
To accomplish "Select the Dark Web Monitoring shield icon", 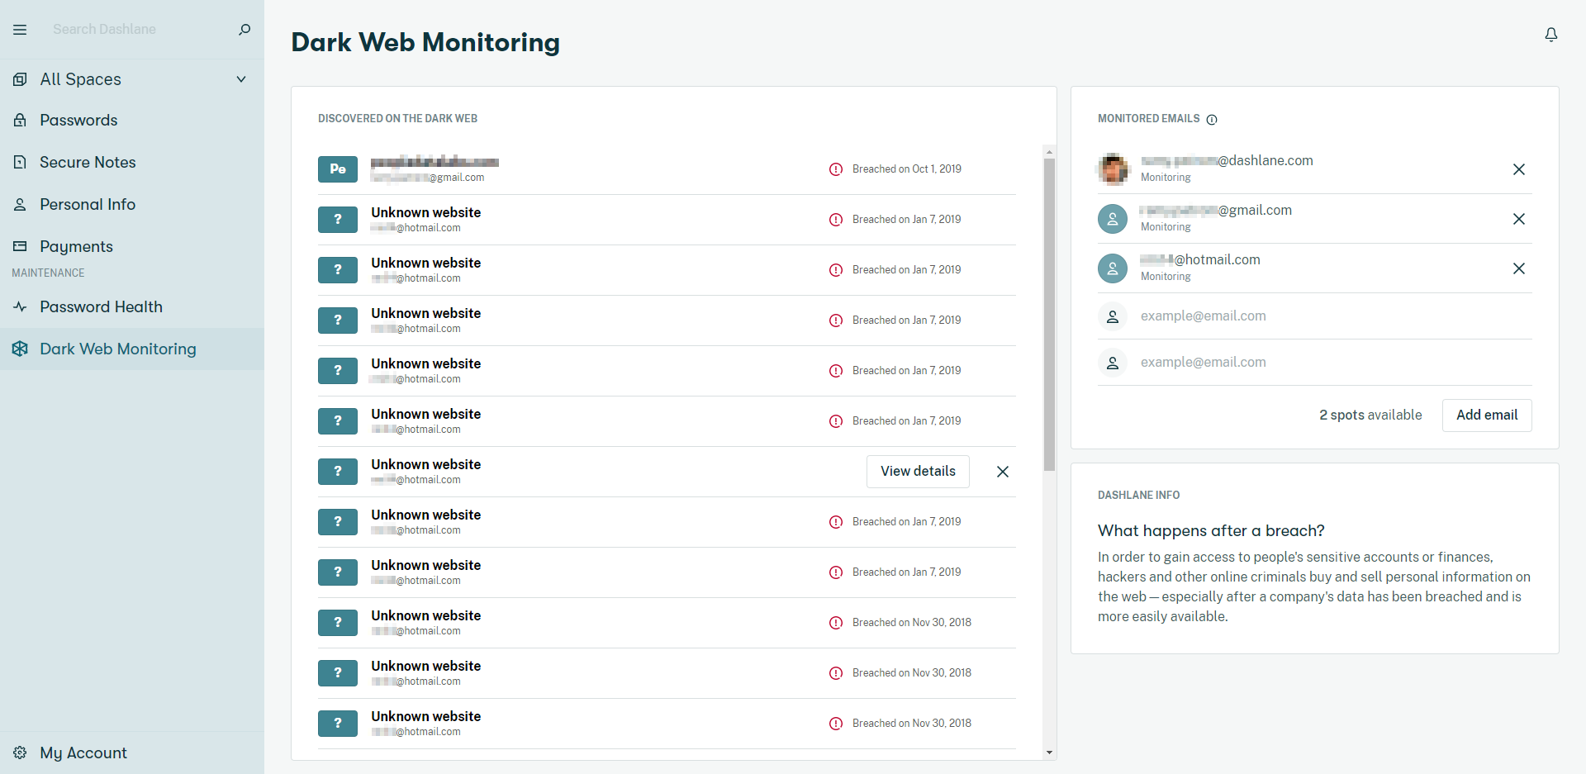I will (20, 349).
